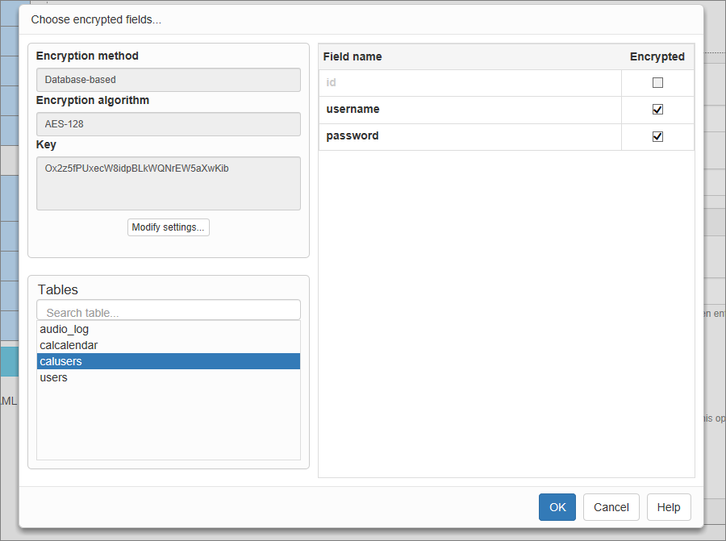Click the Modify settings... button

tap(168, 227)
